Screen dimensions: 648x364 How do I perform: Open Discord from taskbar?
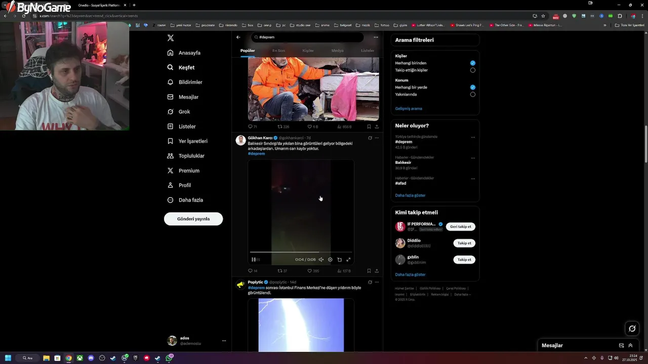tap(91, 358)
